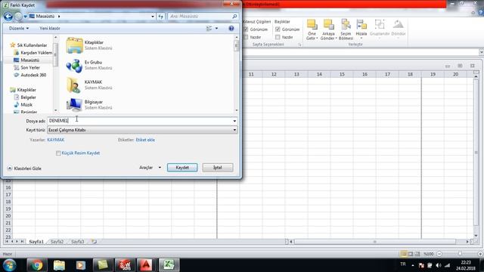Toggle Başlıklar Yazdır checkbox
The height and width of the screenshot is (272, 484).
(278, 37)
